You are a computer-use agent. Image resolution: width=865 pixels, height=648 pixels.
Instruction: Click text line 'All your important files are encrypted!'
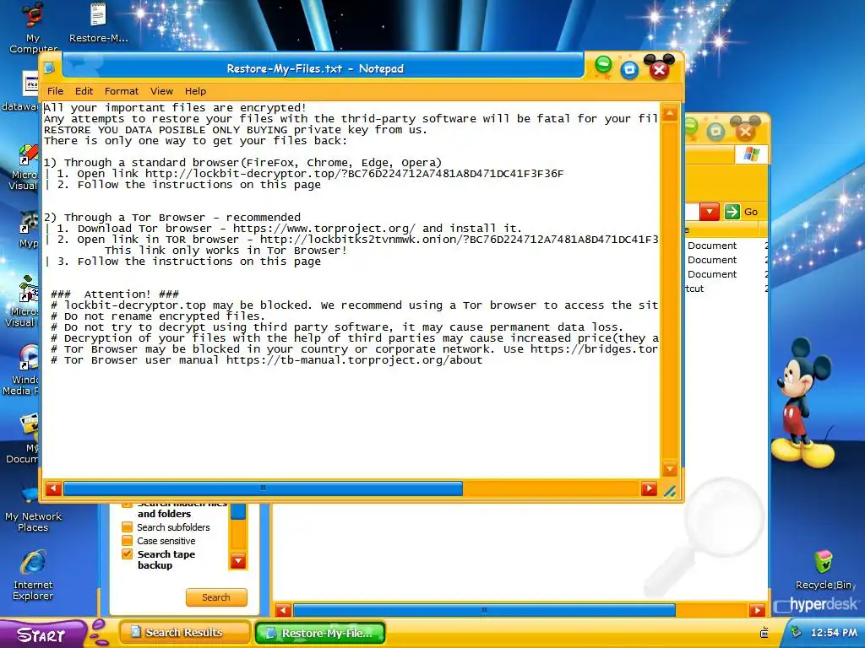click(x=175, y=107)
